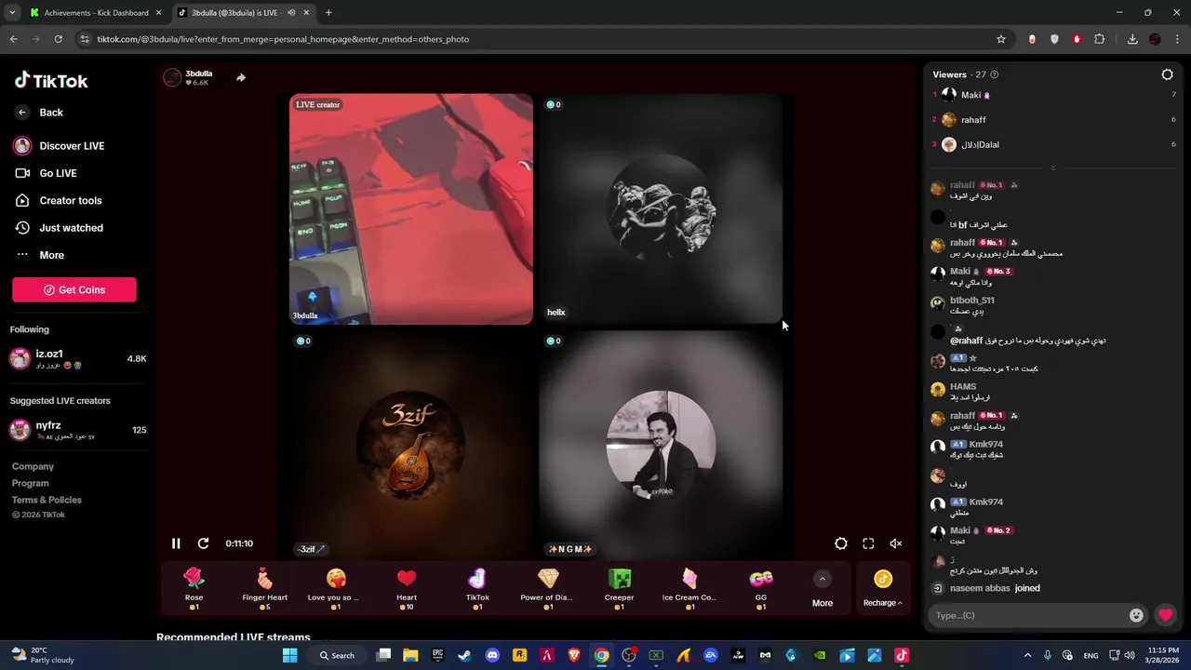Expand More gifts list
The image size is (1191, 670).
coord(823,590)
